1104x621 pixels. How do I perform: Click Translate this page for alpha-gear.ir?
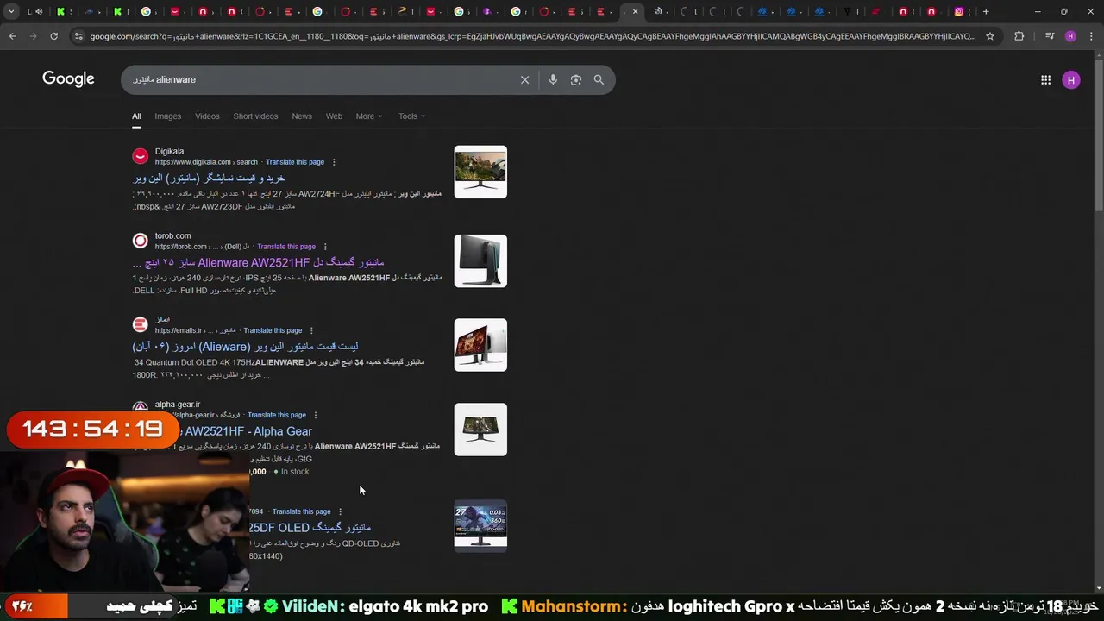277,415
